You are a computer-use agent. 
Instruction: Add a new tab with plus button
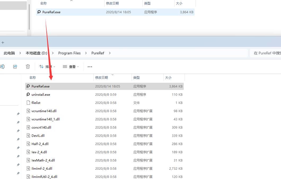point(3,43)
